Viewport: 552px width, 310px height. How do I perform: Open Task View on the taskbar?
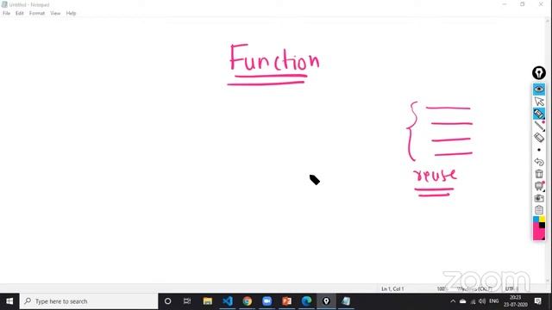click(187, 301)
